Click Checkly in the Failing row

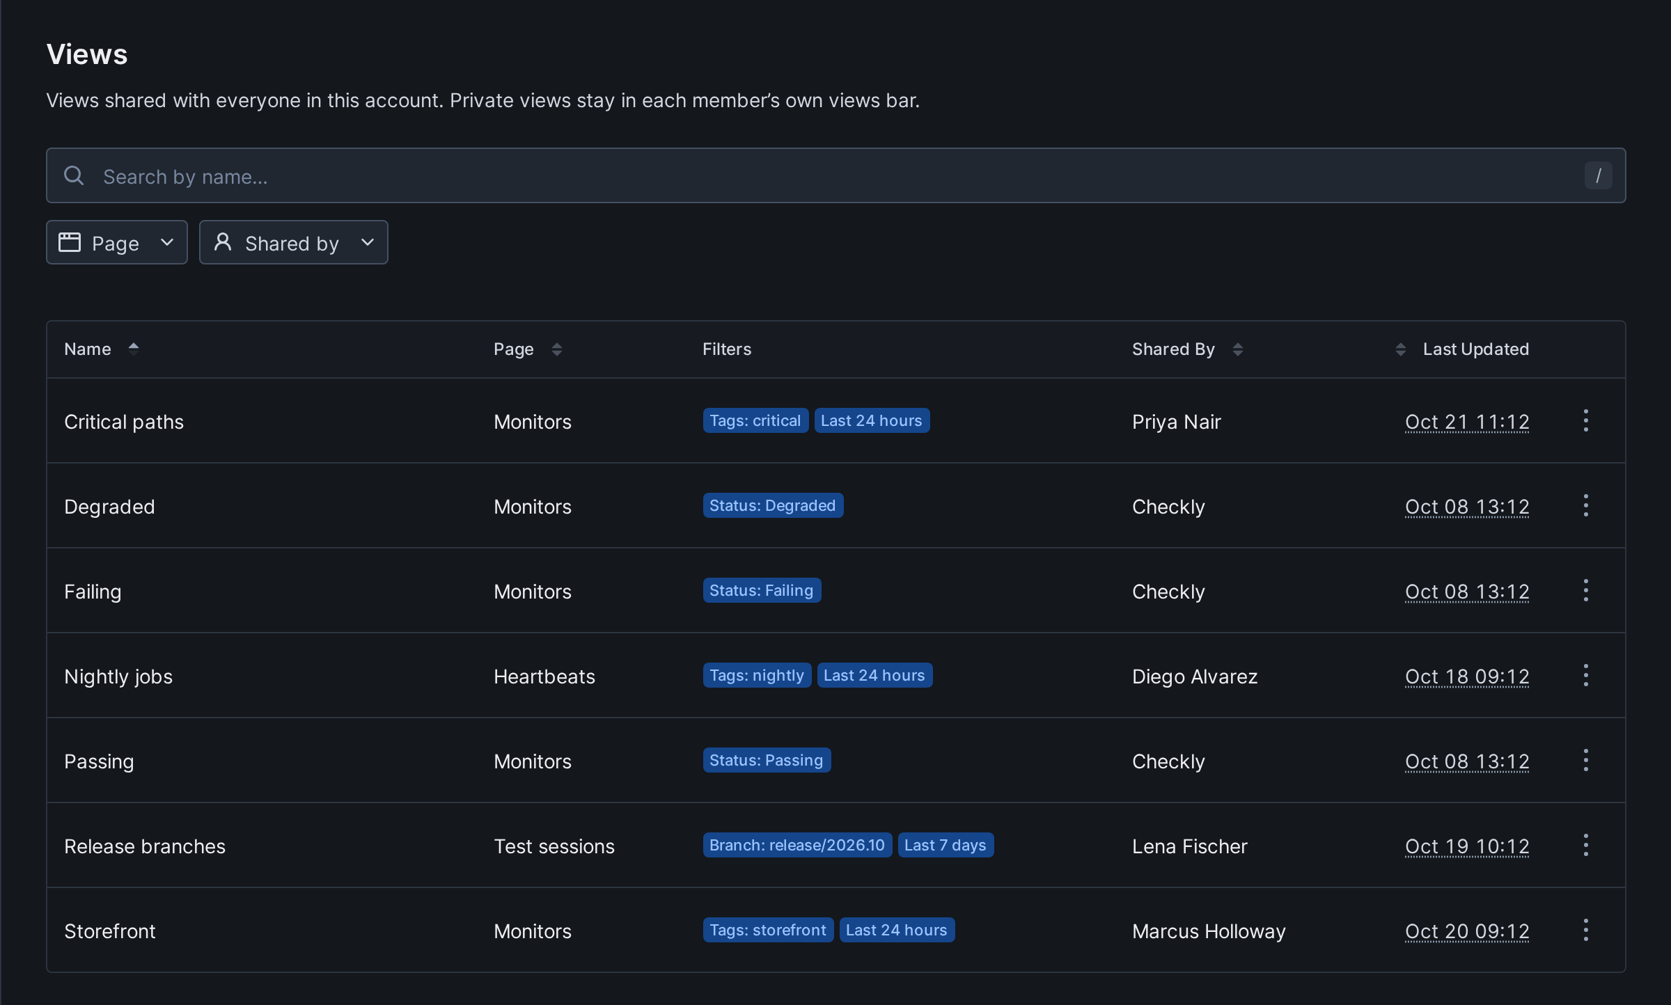click(x=1168, y=592)
